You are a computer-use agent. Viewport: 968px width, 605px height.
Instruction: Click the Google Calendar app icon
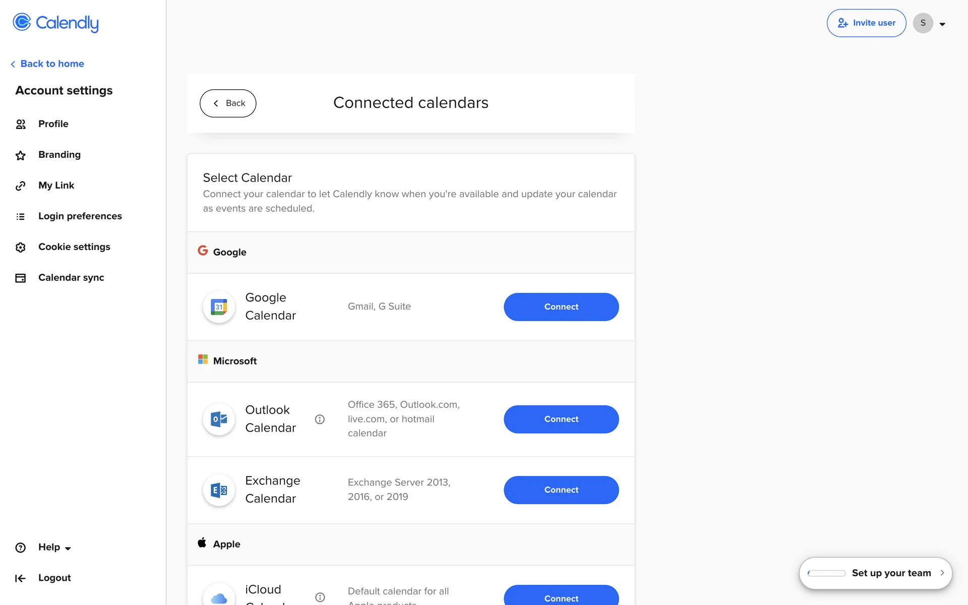click(219, 307)
